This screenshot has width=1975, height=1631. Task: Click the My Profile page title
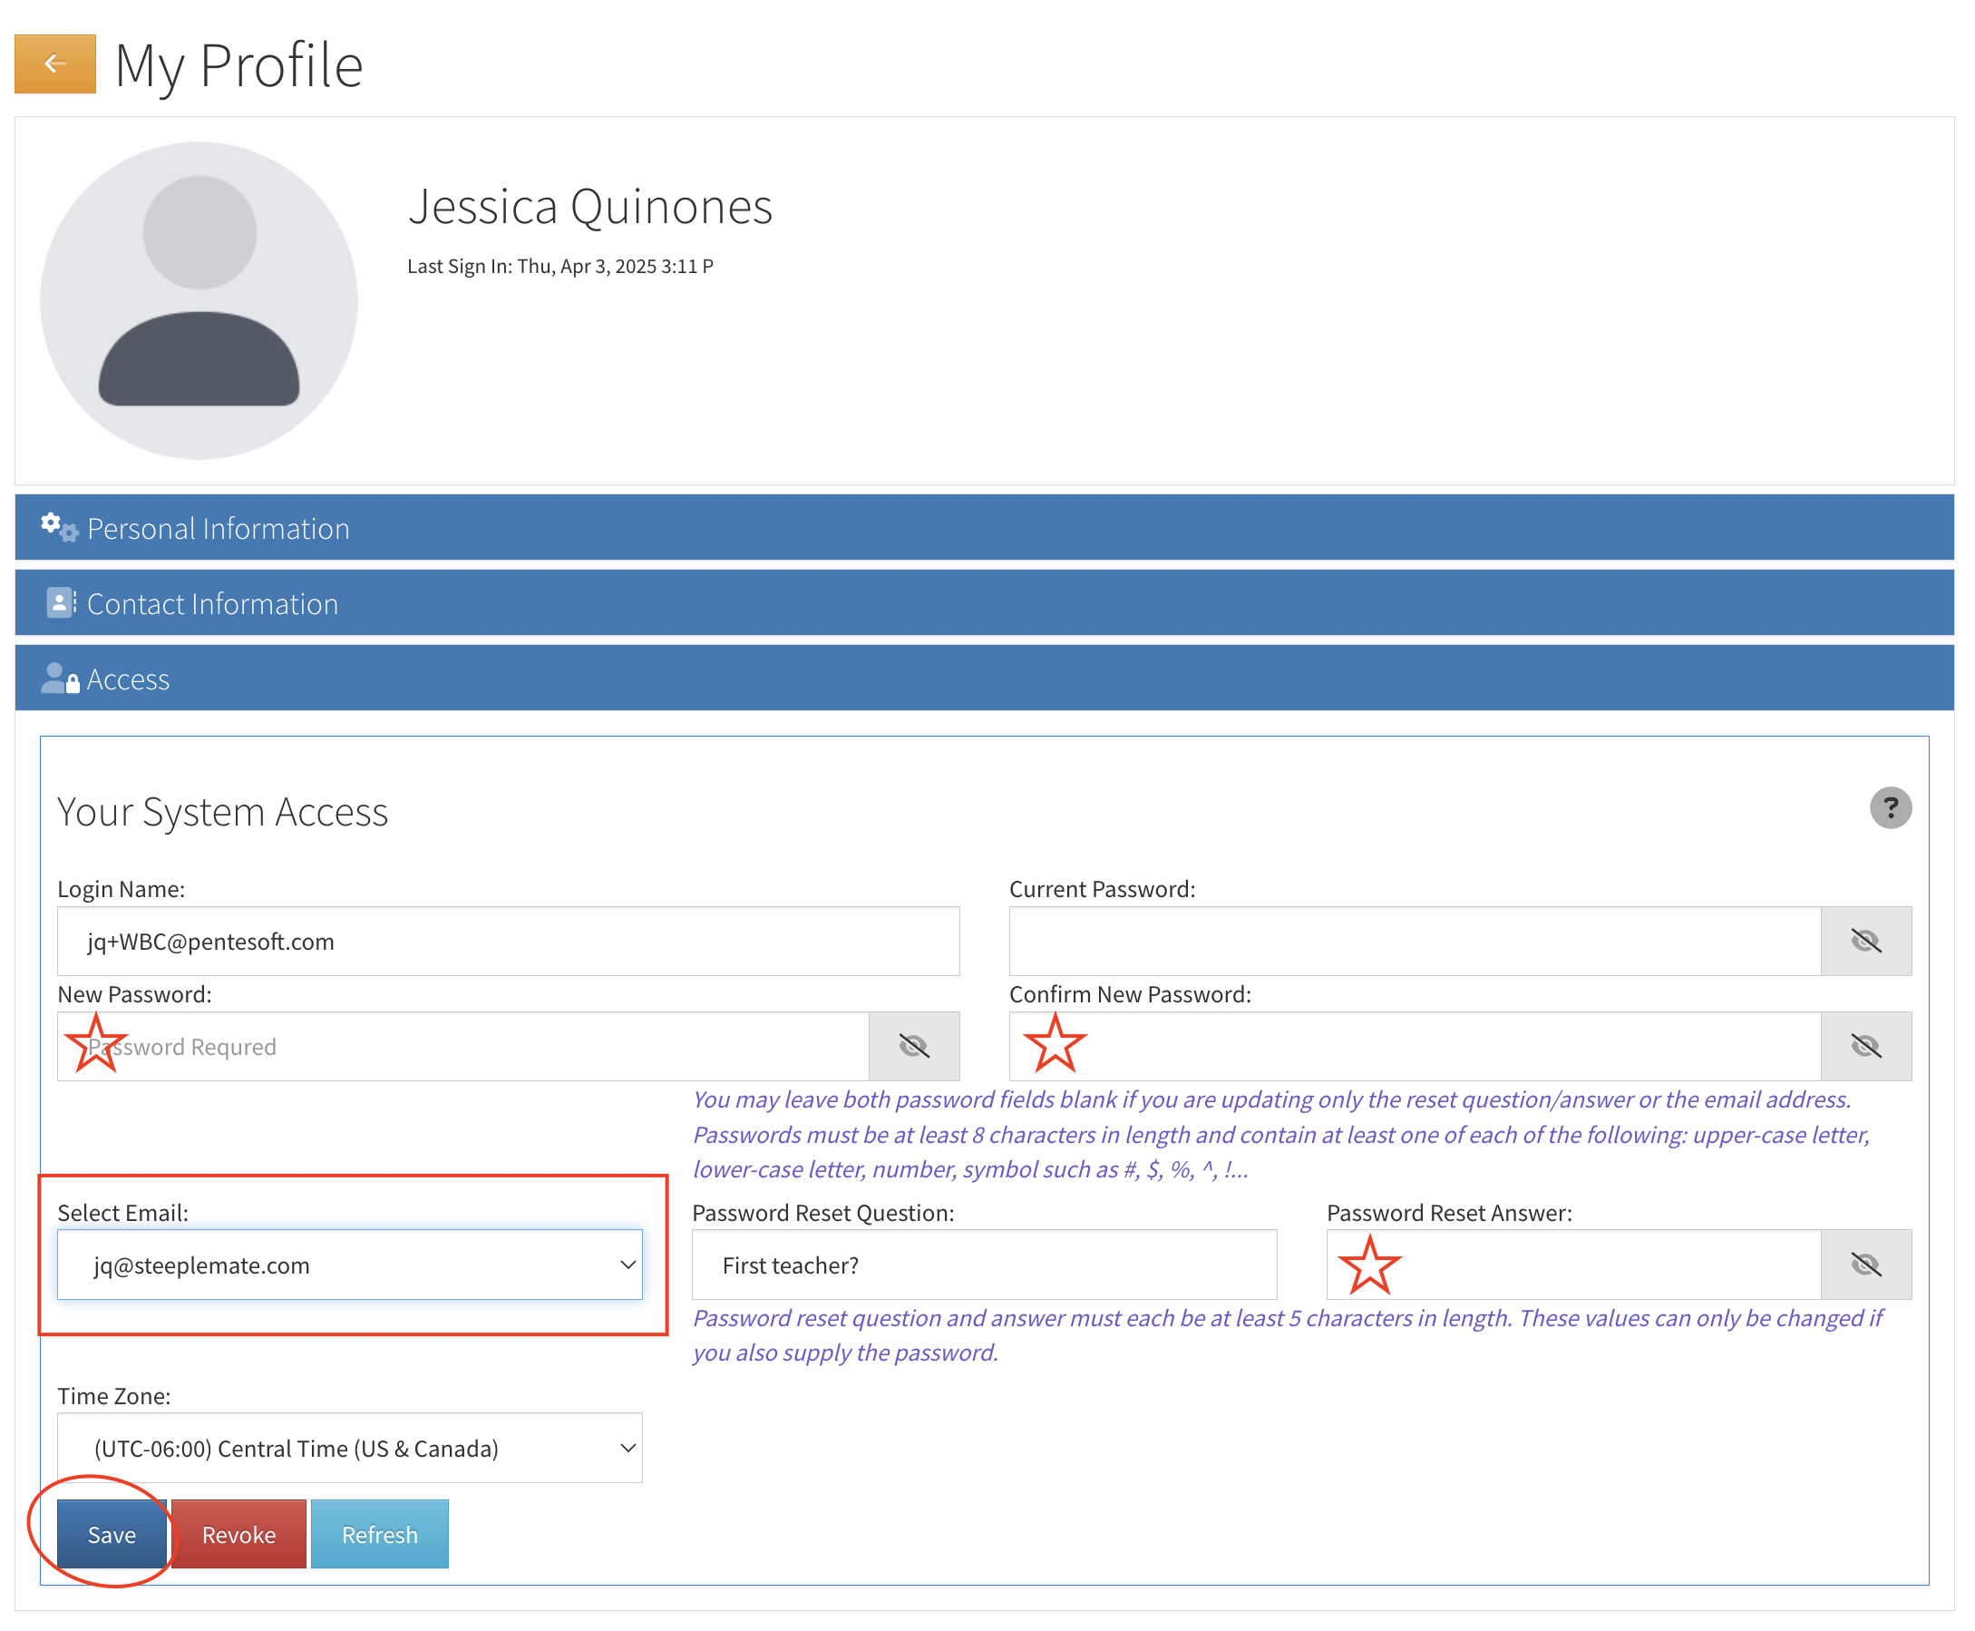(238, 65)
